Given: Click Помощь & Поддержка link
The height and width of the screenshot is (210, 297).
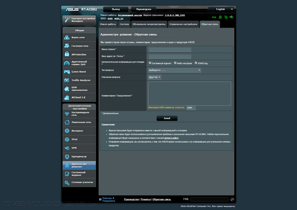Looking at the screenshot, I should click(x=108, y=199).
